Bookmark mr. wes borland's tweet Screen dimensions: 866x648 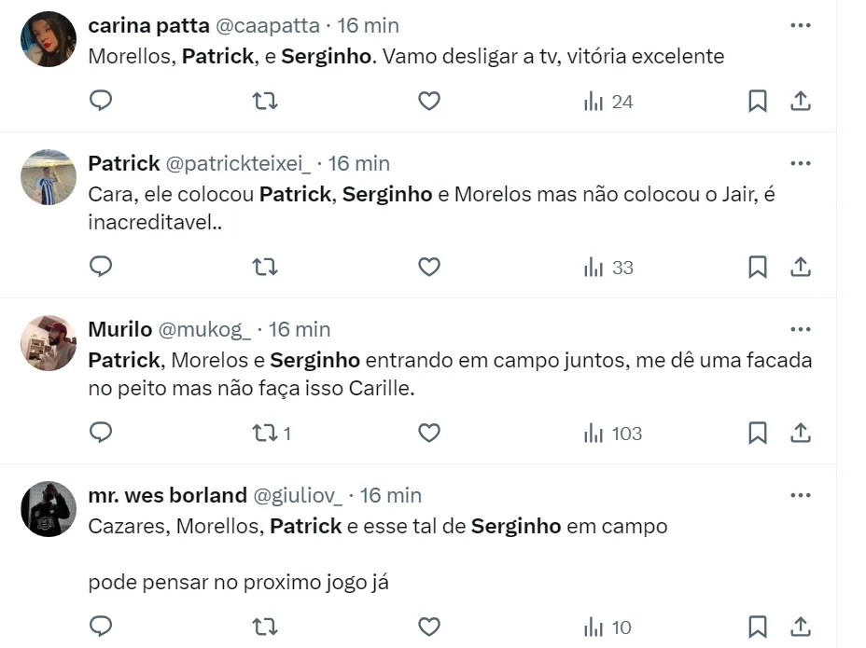click(x=758, y=627)
